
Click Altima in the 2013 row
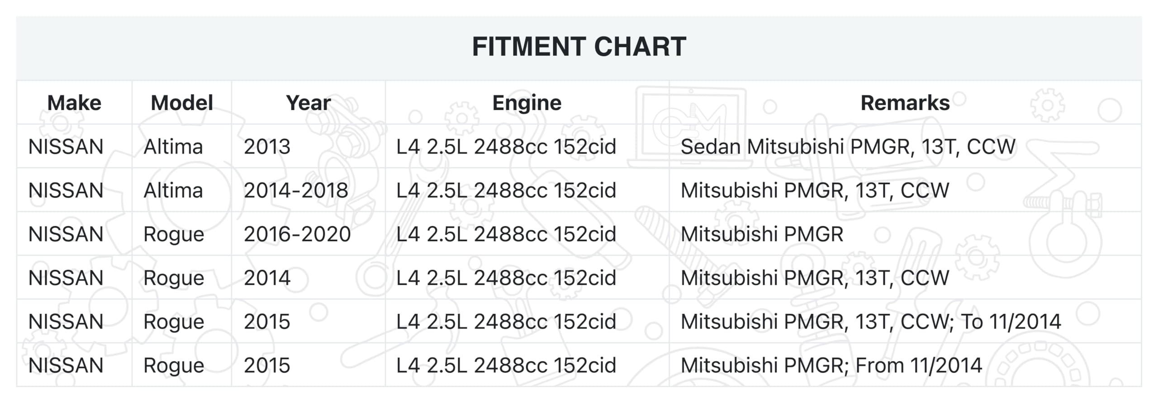click(x=173, y=147)
